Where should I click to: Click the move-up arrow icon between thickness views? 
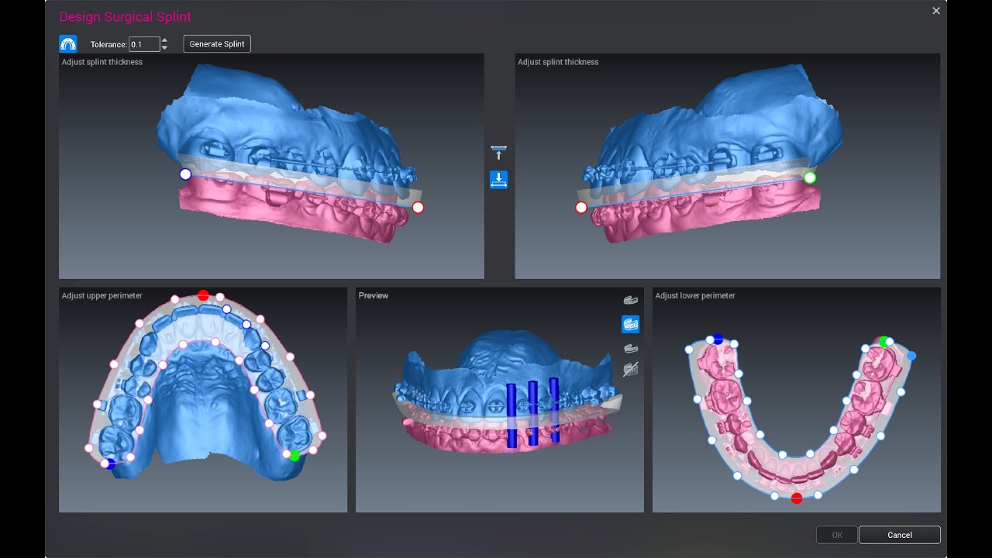point(498,153)
